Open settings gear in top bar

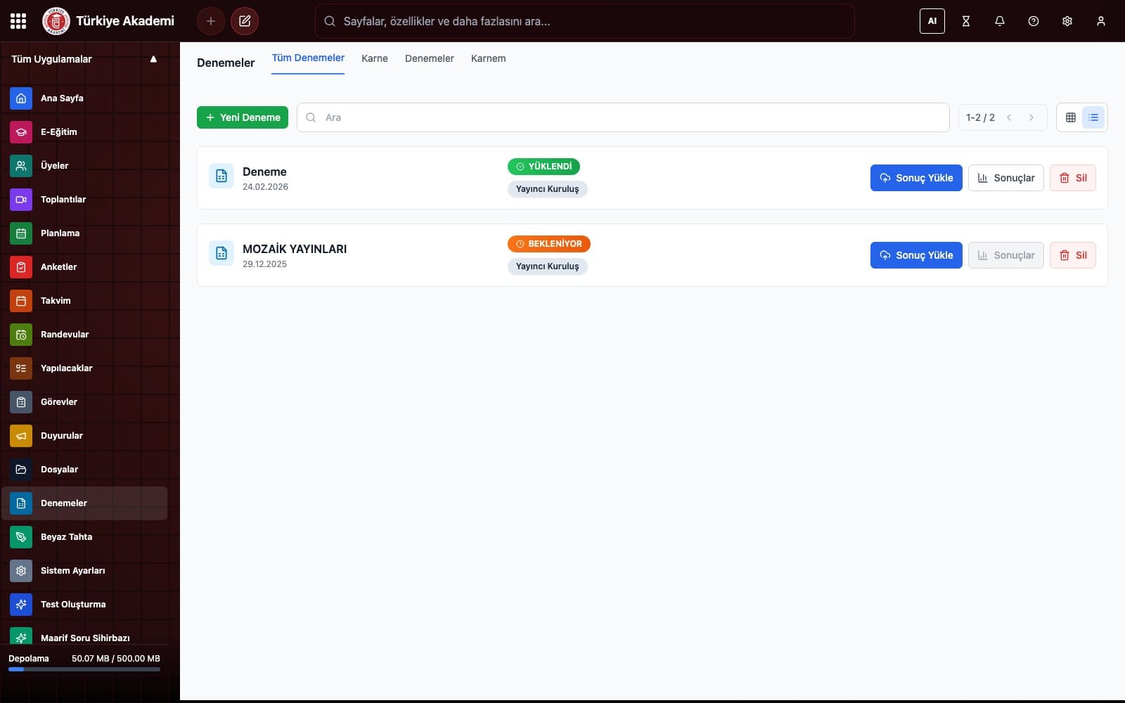coord(1067,21)
